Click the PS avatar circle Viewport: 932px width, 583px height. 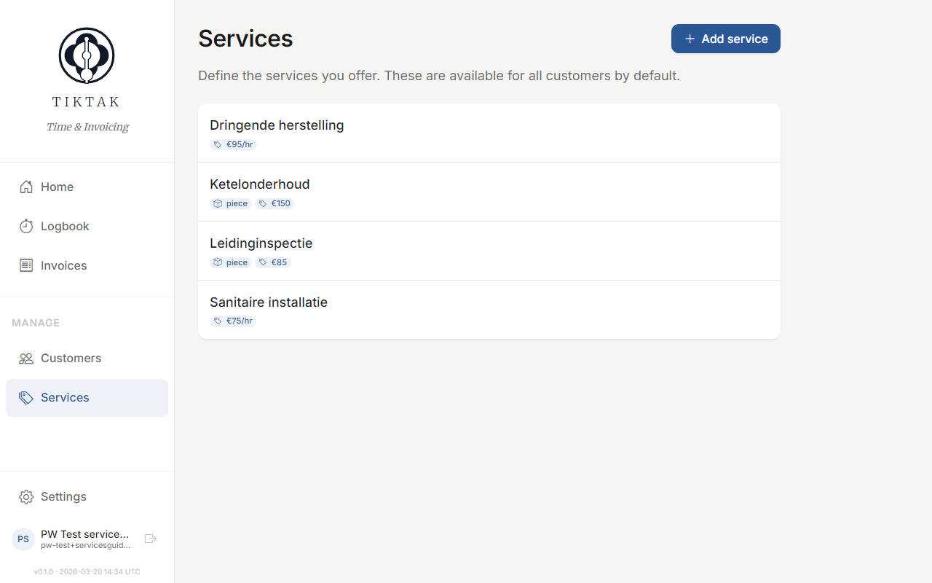click(23, 539)
